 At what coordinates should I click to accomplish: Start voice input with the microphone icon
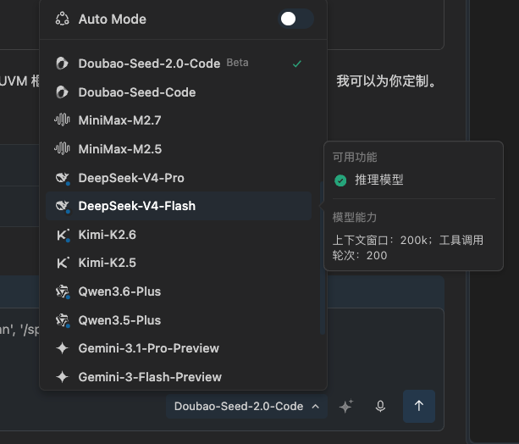pyautogui.click(x=381, y=406)
